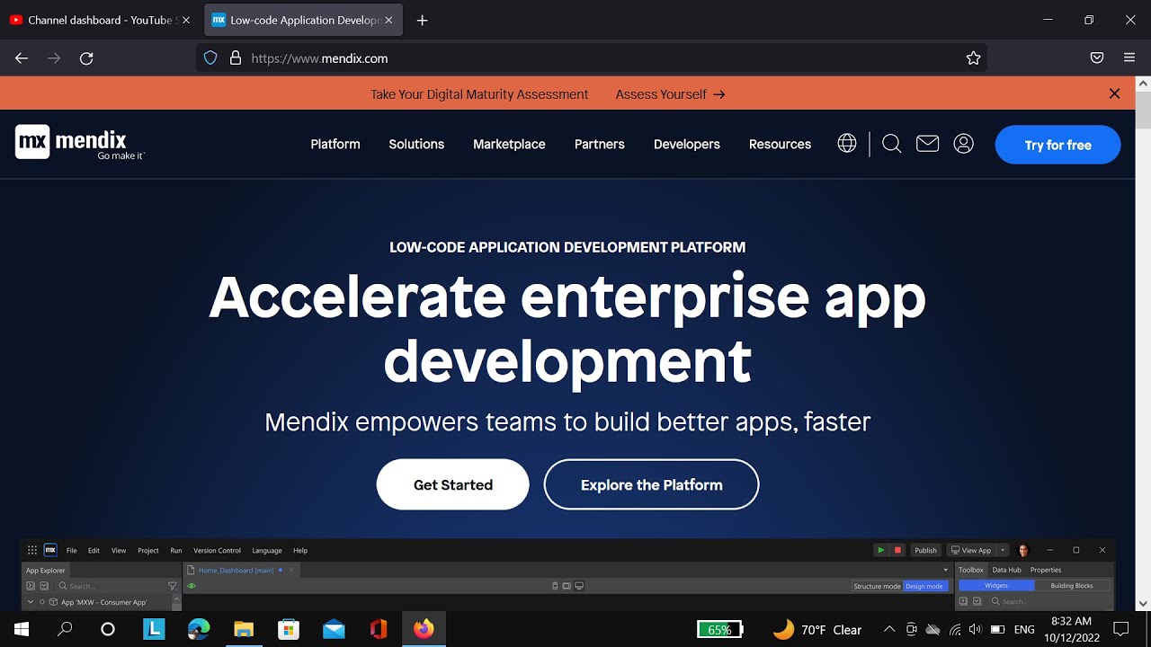This screenshot has width=1151, height=647.
Task: Click the page scrollbar down arrow
Action: click(1143, 604)
